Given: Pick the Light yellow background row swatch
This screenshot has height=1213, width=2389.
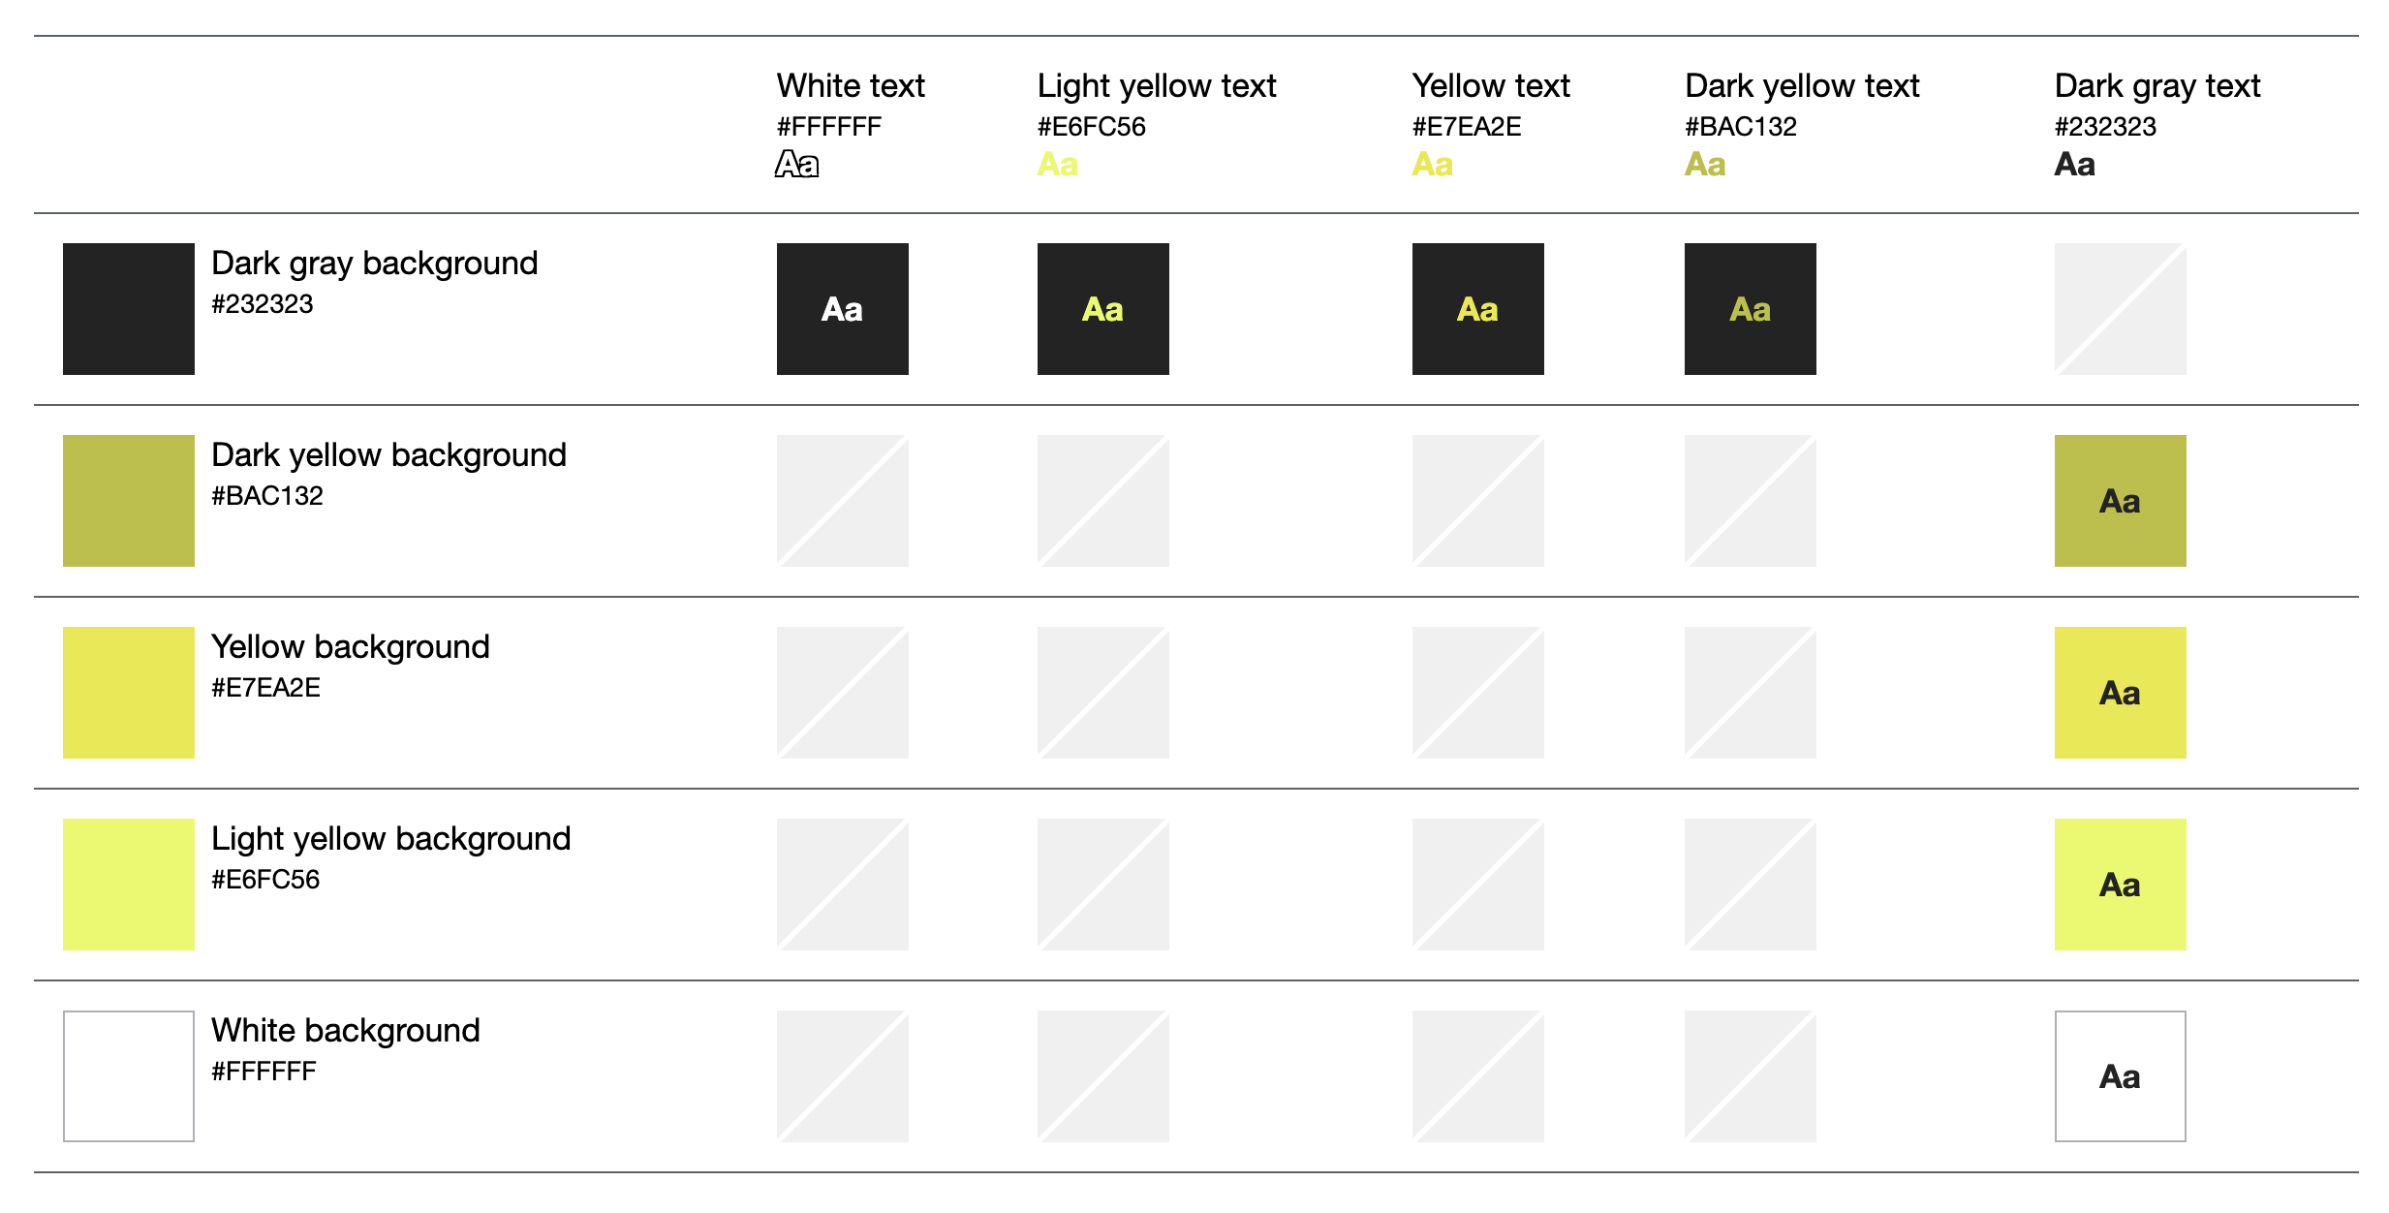Looking at the screenshot, I should point(129,885).
